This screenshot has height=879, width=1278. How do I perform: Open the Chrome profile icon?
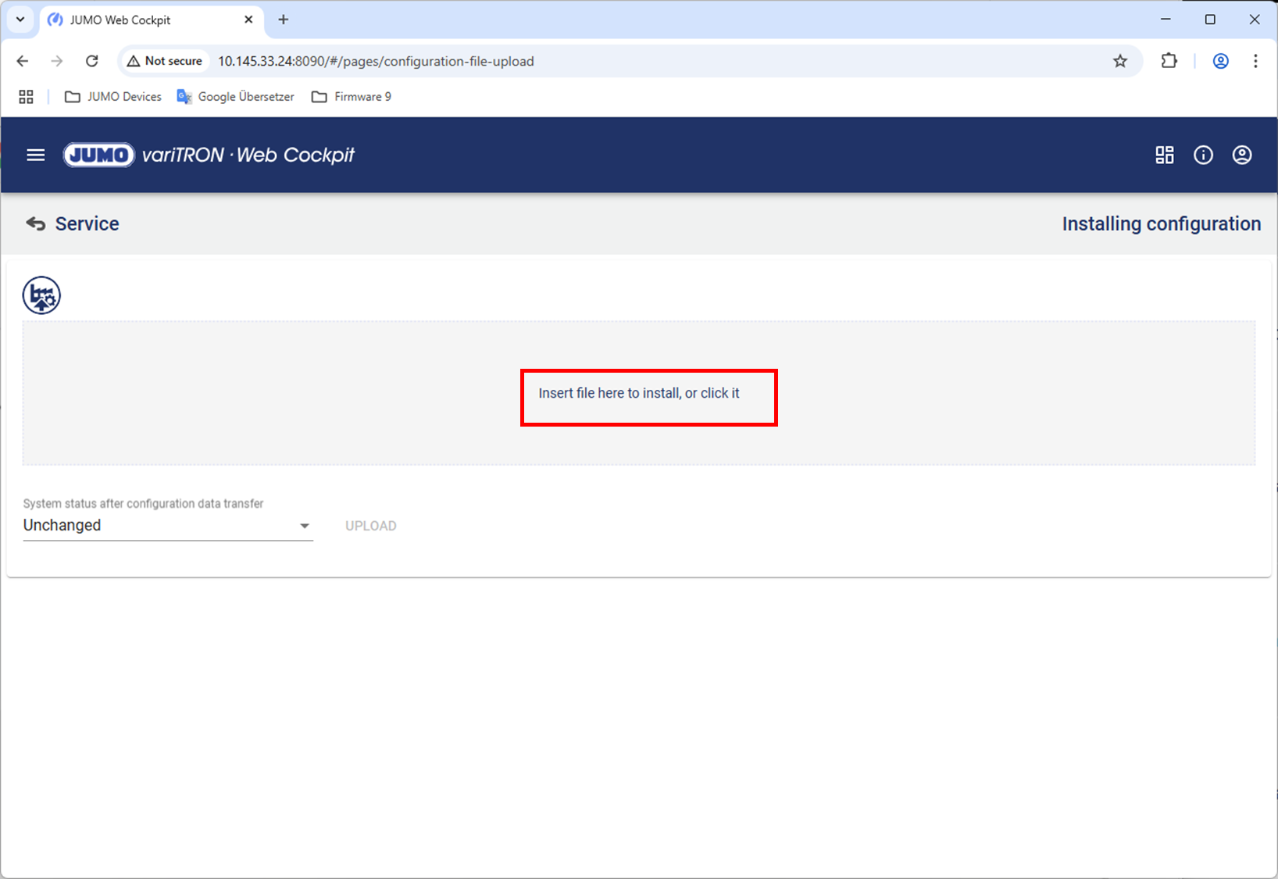1221,61
